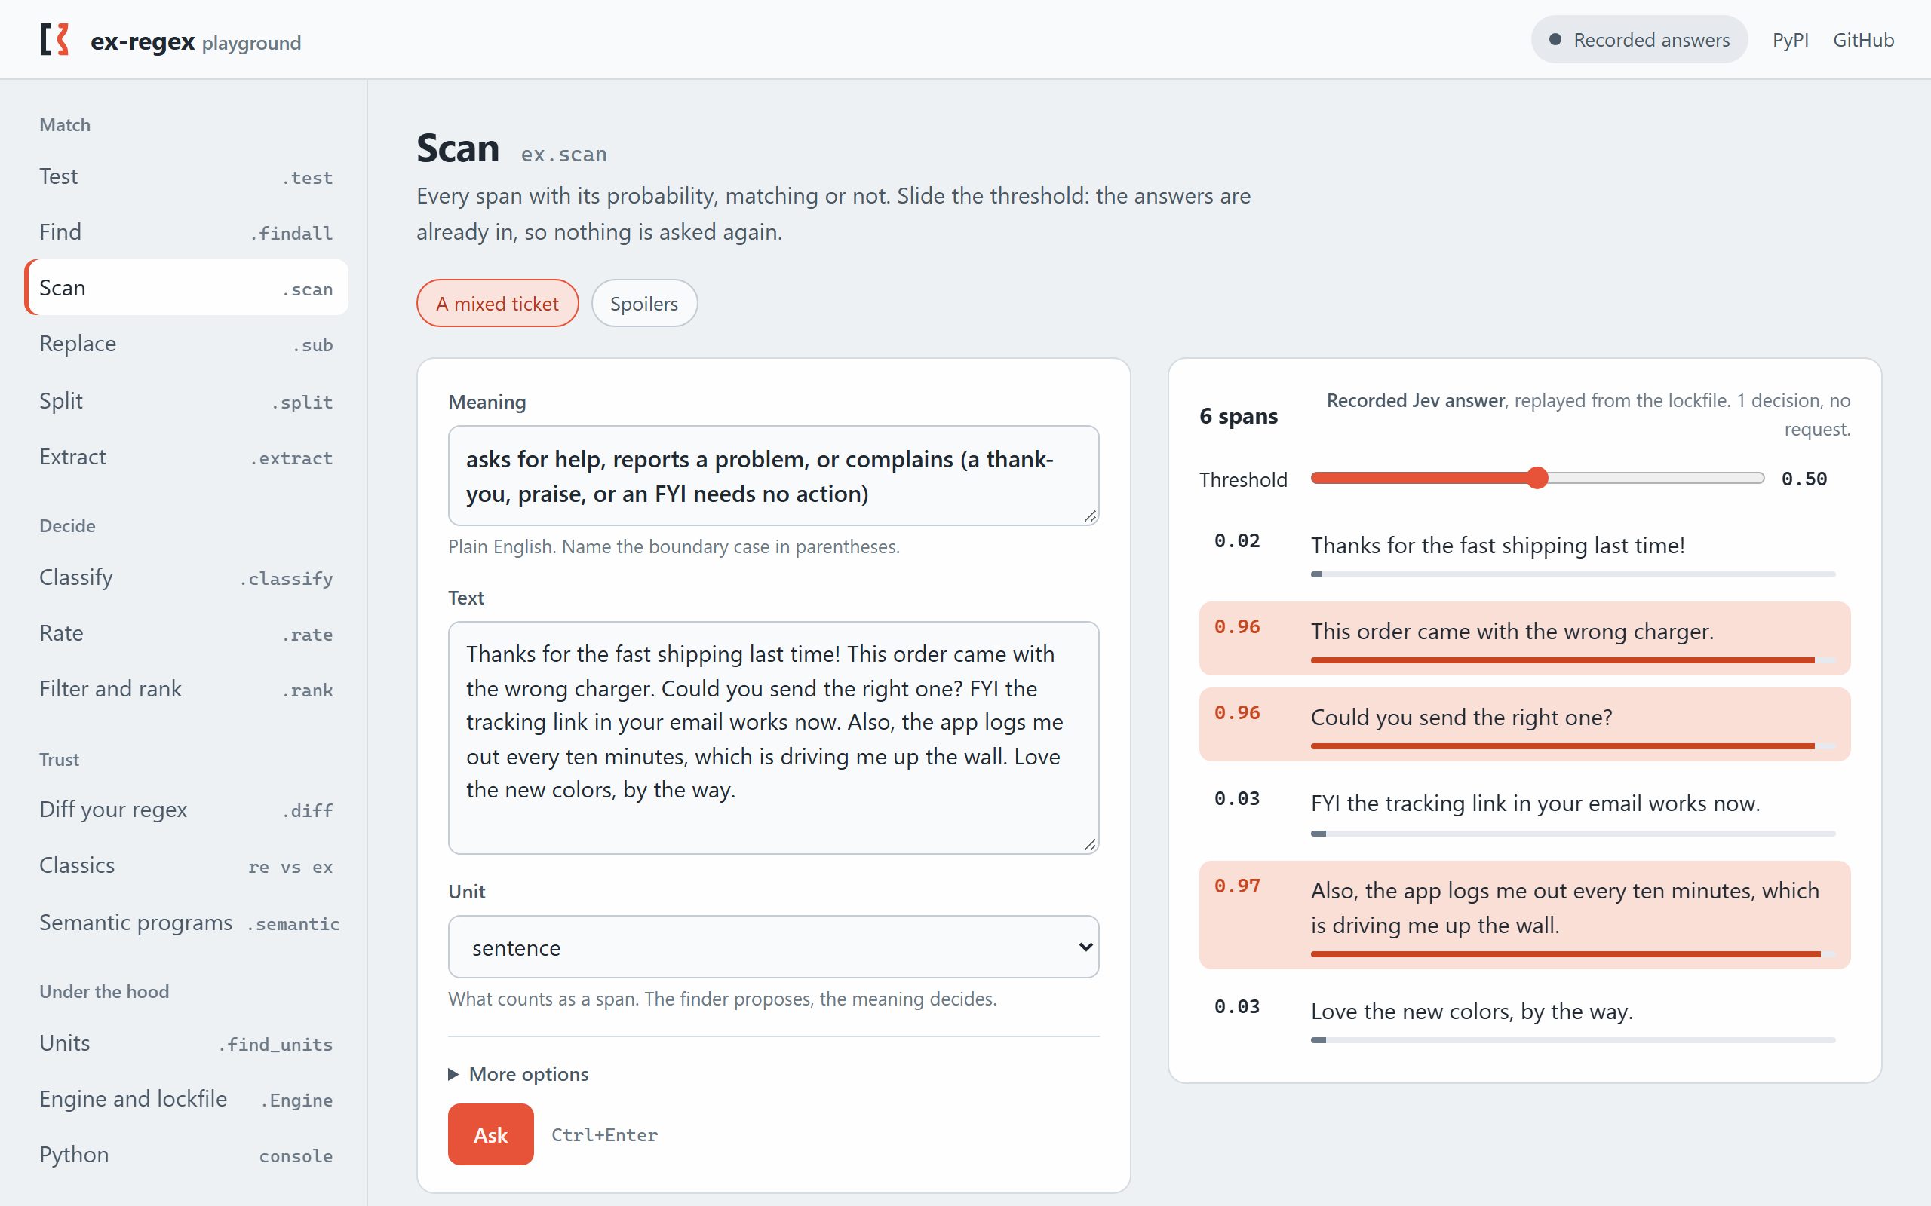
Task: Open the Replace .sub page
Action: (x=186, y=344)
